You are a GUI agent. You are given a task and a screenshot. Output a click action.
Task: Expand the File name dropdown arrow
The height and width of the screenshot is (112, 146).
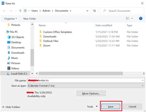(x=143, y=80)
